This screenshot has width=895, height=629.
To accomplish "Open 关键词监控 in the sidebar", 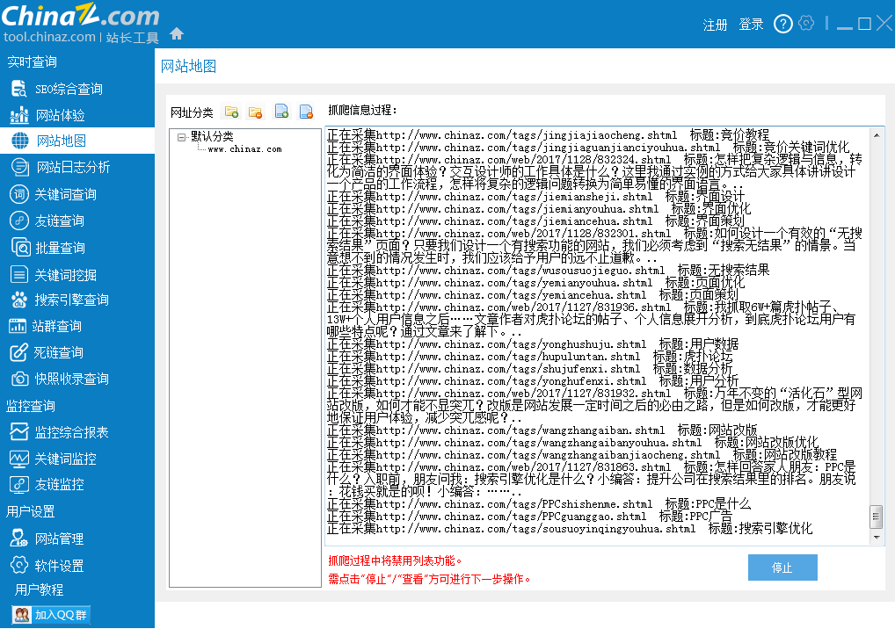I will coord(53,459).
